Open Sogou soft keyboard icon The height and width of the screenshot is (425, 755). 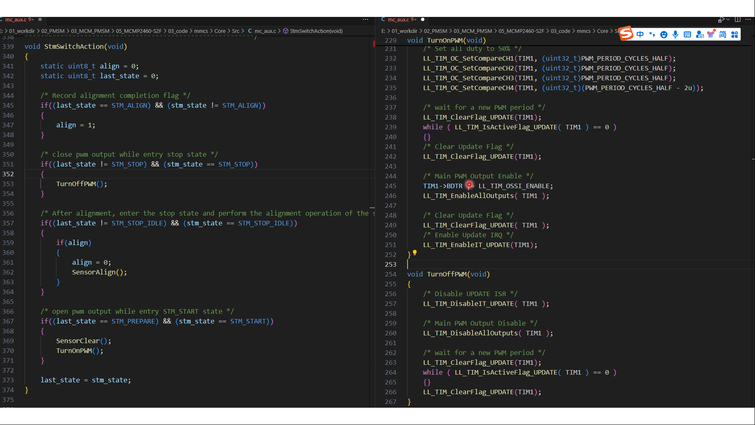click(x=687, y=35)
